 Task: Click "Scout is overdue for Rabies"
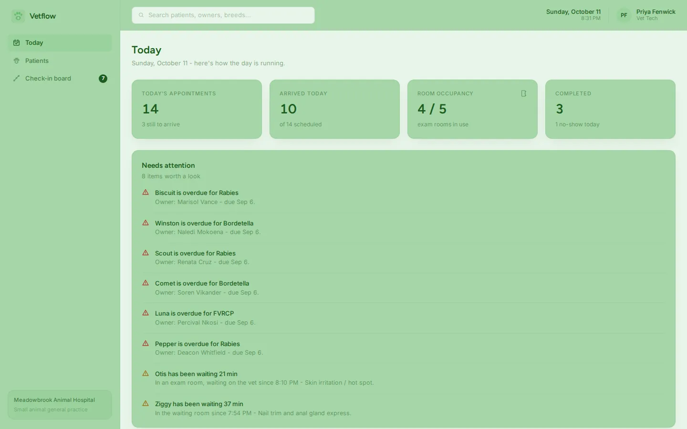[x=195, y=254]
